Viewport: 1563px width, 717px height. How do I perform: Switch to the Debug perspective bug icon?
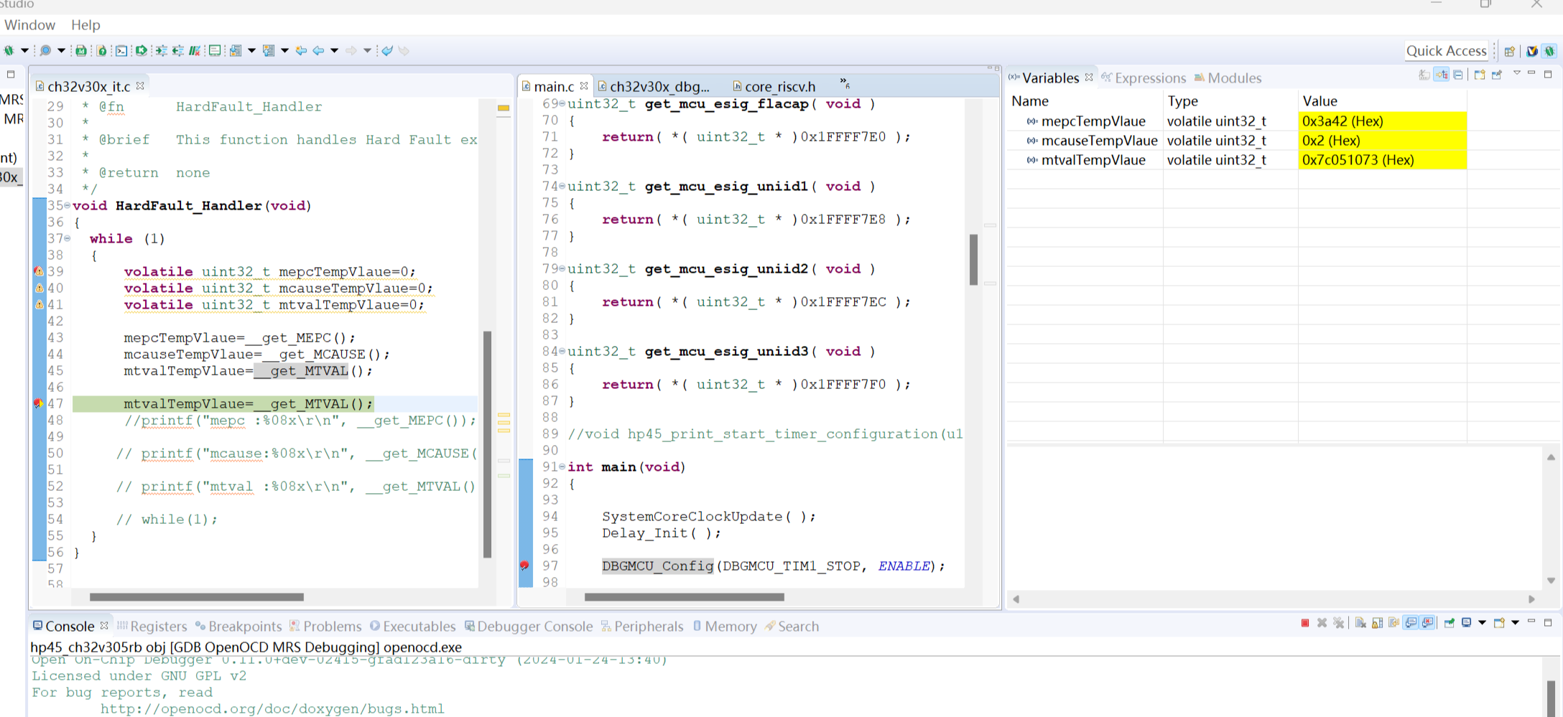[x=1549, y=51]
